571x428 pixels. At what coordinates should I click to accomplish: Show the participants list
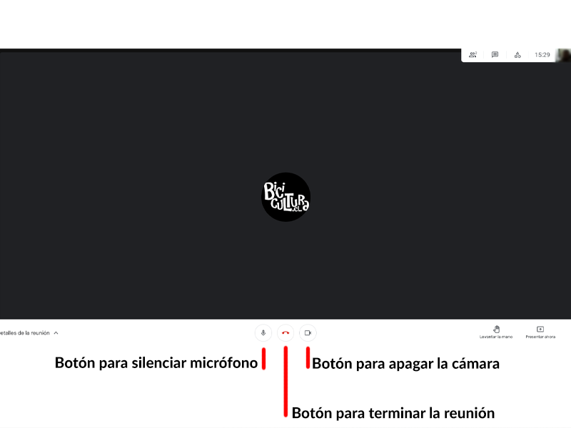473,55
